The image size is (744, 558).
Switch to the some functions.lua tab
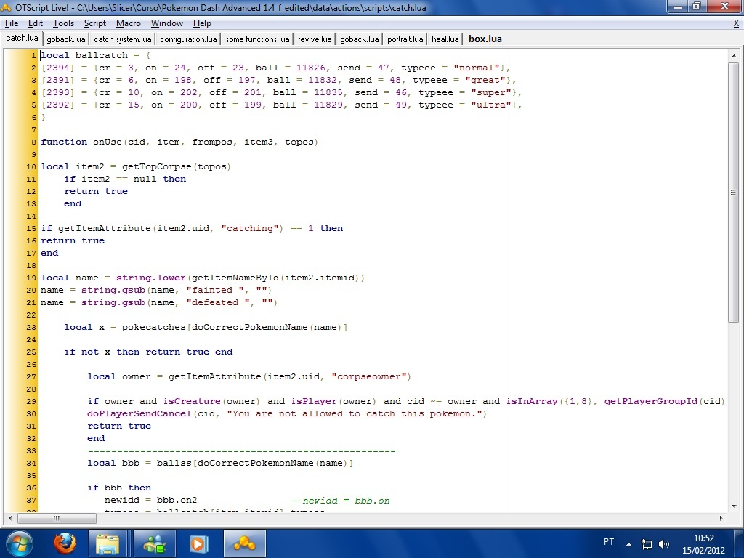(257, 39)
